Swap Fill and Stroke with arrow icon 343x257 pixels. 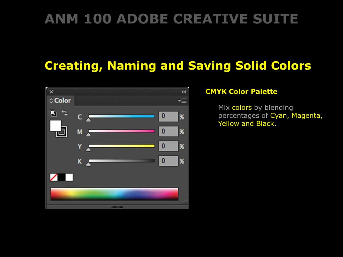(65, 113)
